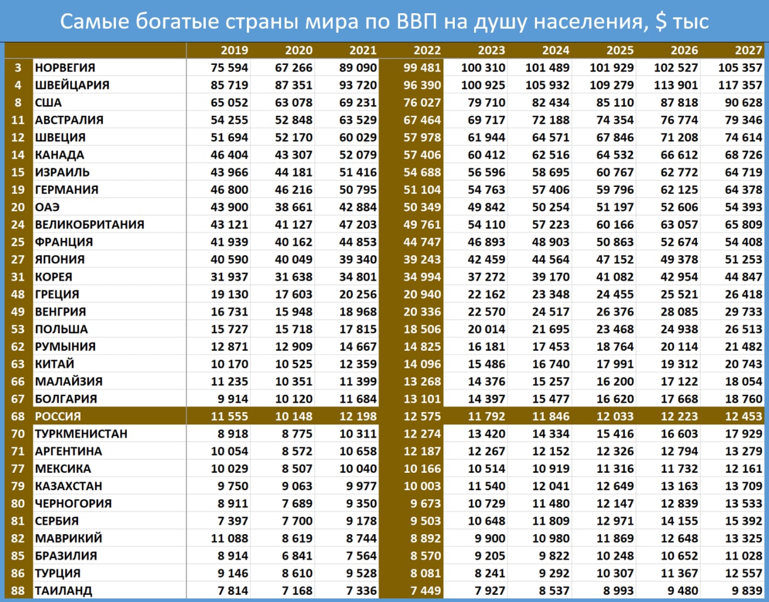
Task: Click Russia's 2022 value 12 575
Action: (422, 416)
